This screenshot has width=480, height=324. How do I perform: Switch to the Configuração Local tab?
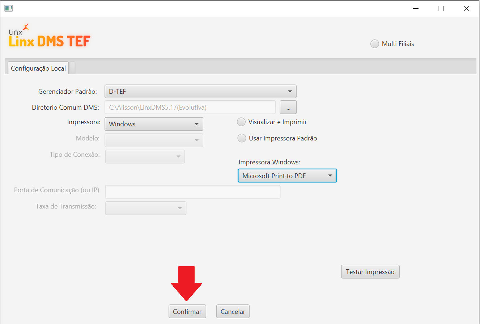click(38, 68)
